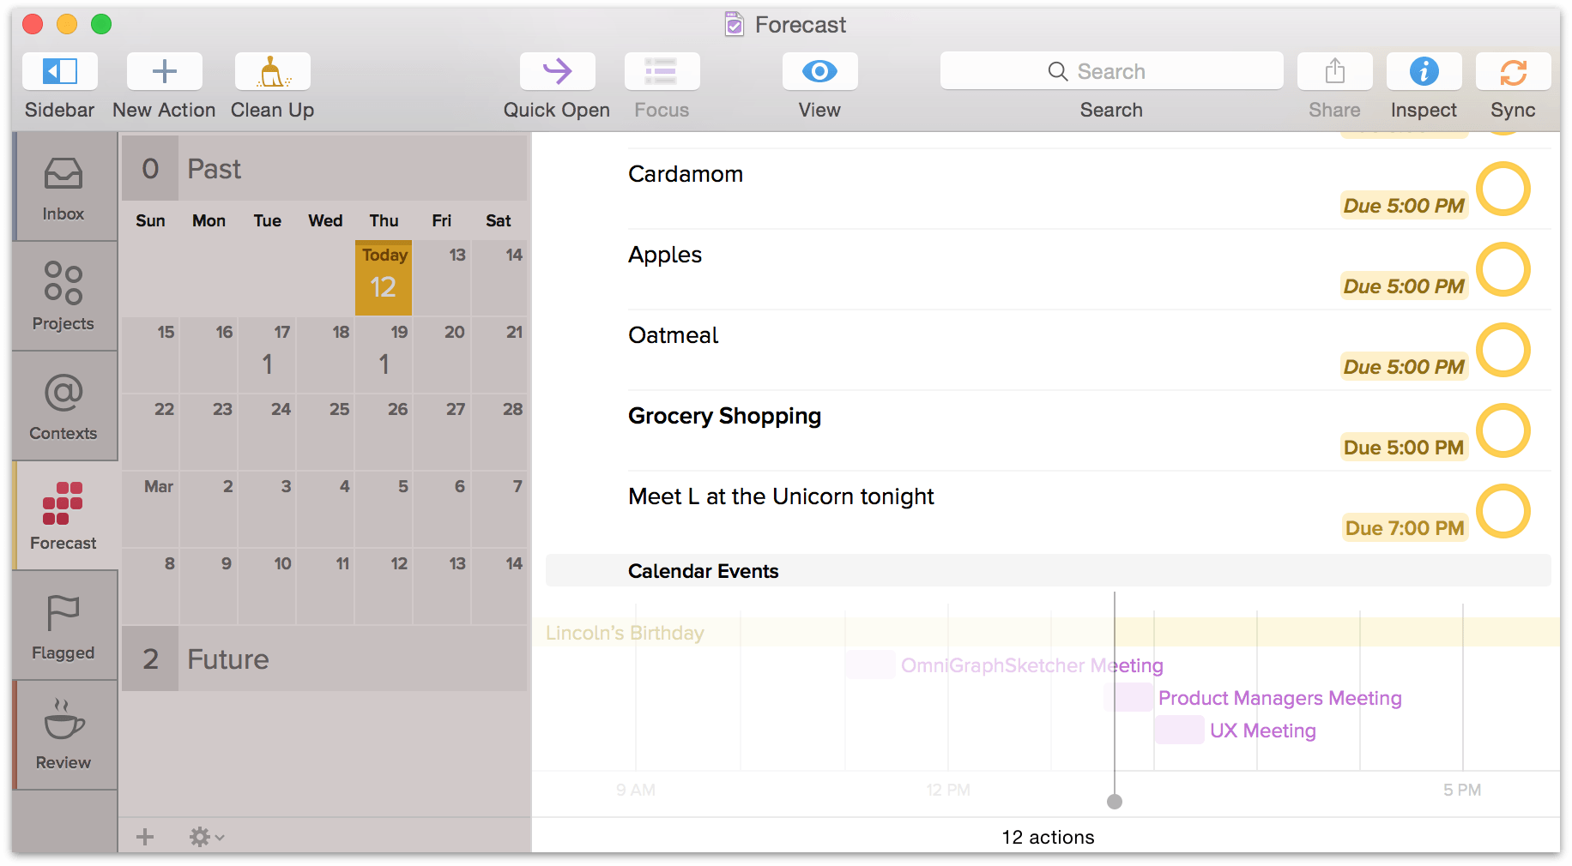Click Due 5:00 PM badge on Cardamom
Image resolution: width=1572 pixels, height=866 pixels.
pos(1405,206)
